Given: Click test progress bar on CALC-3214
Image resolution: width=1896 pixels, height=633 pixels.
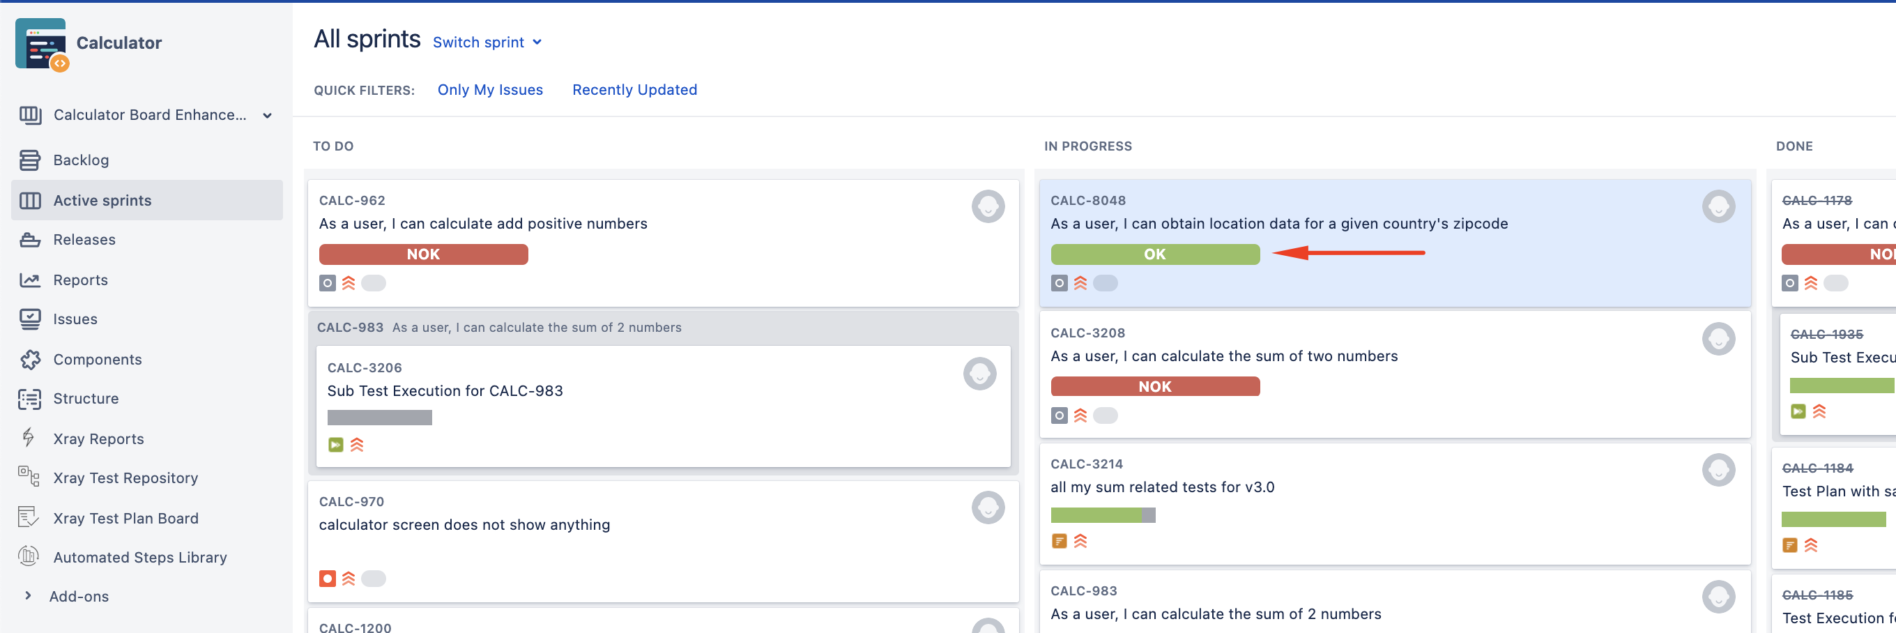Looking at the screenshot, I should (1103, 515).
